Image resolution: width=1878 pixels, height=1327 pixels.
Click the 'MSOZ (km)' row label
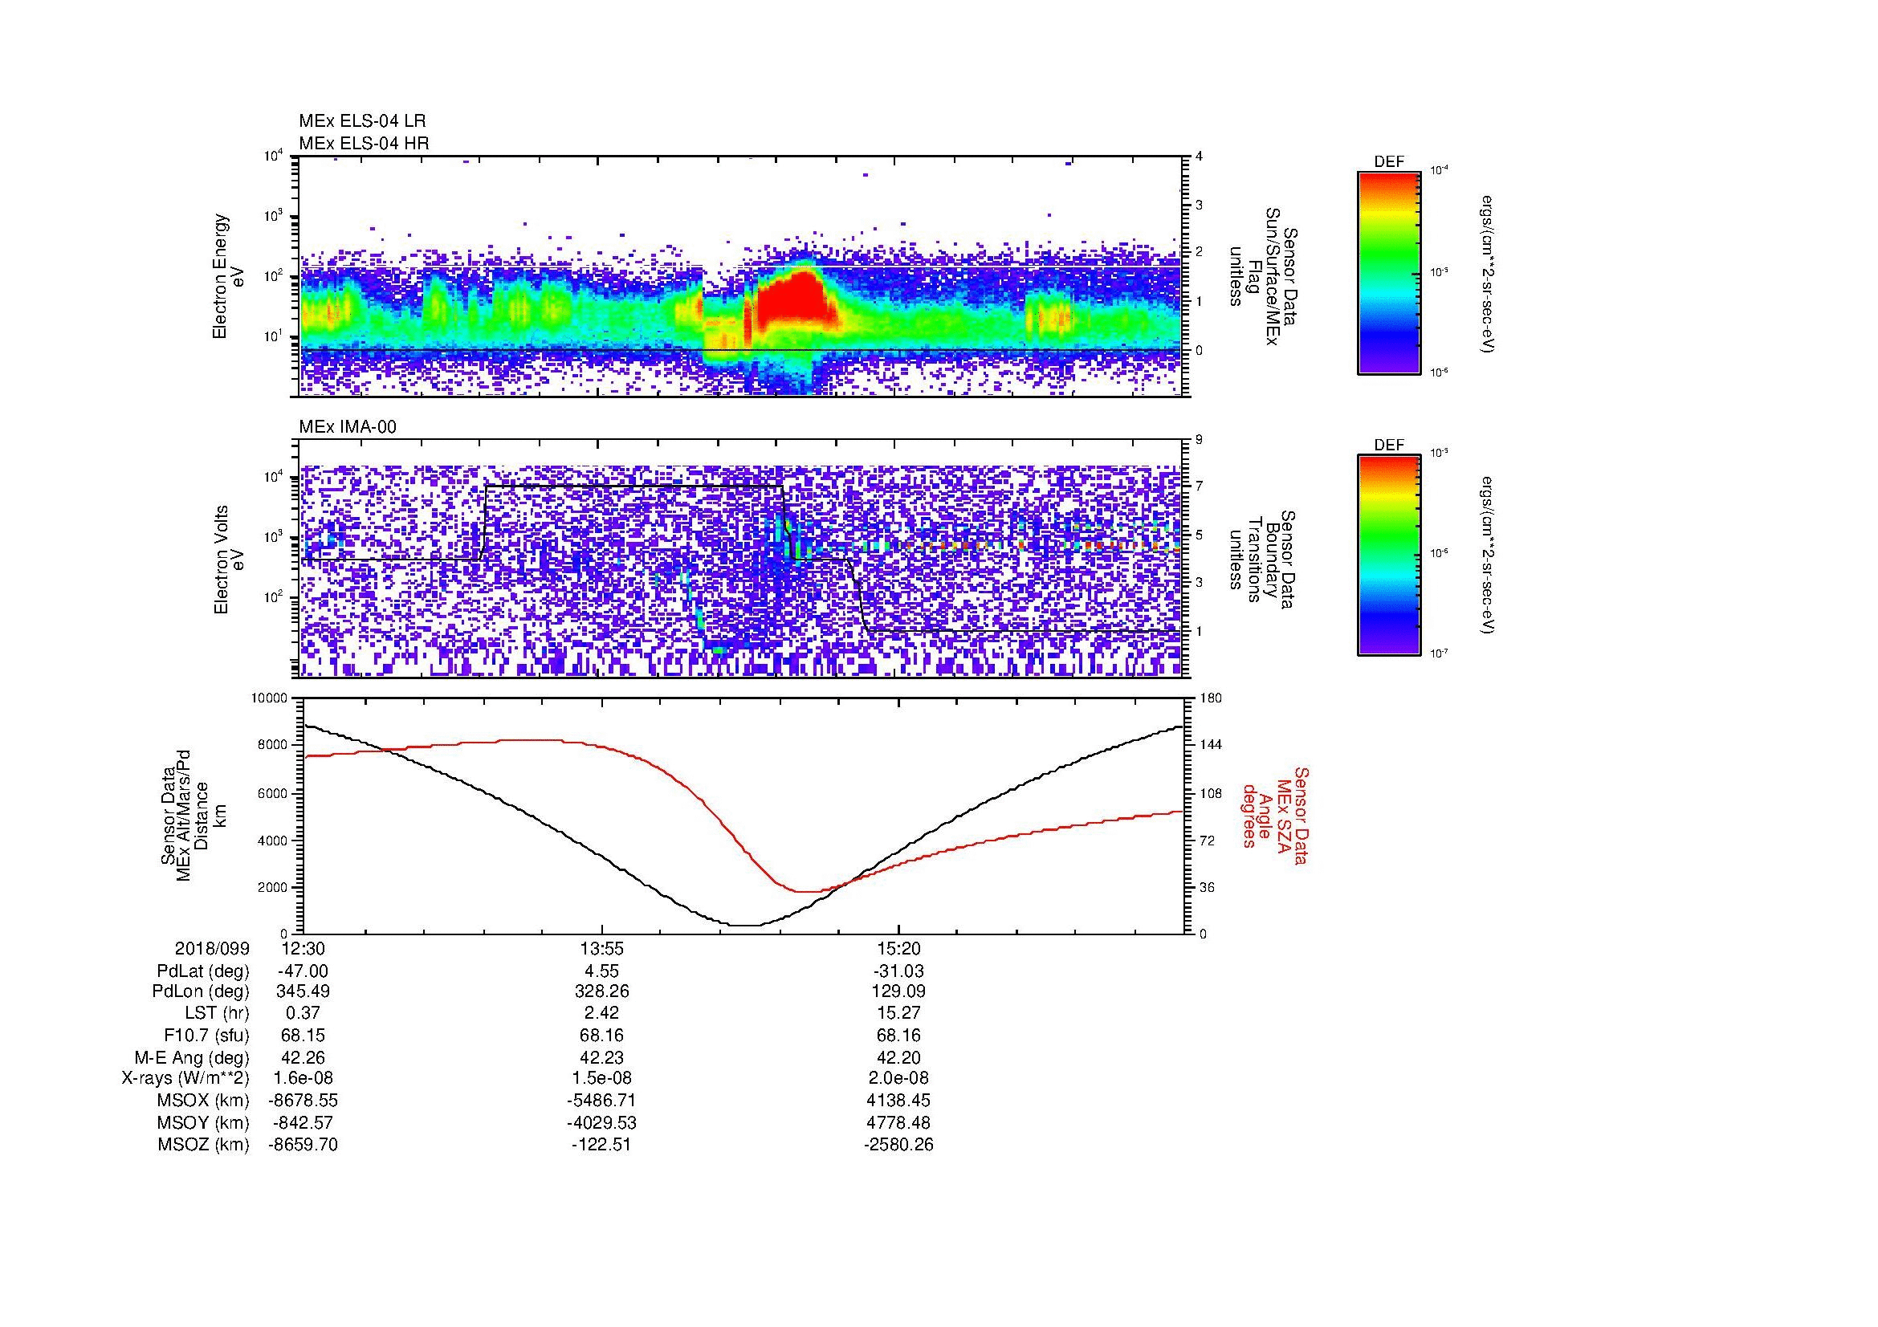click(204, 1145)
